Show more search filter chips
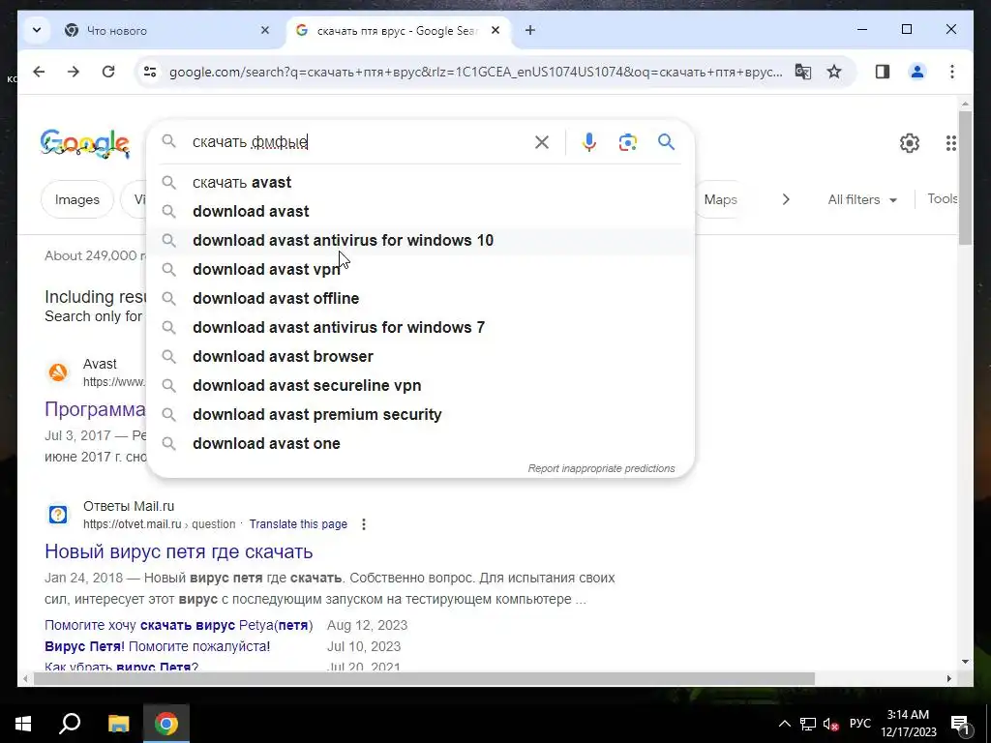The height and width of the screenshot is (743, 991). (x=786, y=199)
